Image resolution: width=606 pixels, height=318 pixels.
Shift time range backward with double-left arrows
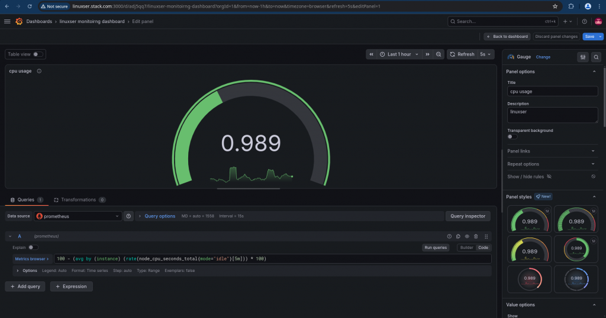[372, 54]
